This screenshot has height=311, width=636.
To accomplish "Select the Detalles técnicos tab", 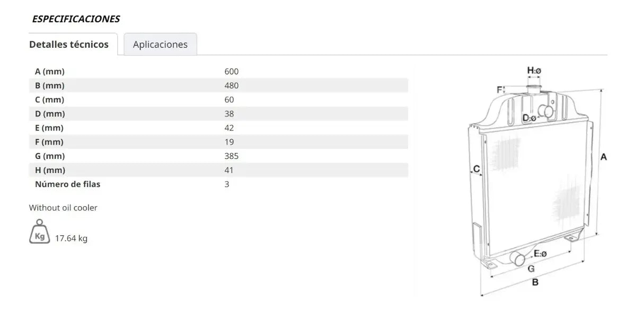I will click(69, 45).
